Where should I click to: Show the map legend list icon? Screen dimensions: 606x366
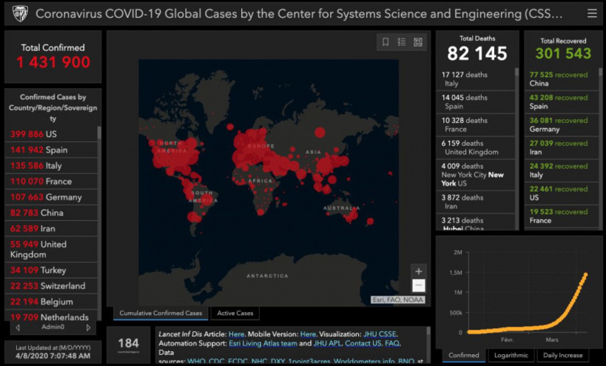point(402,42)
